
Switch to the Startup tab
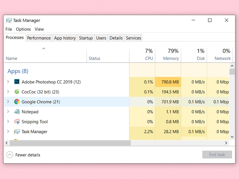pos(86,38)
